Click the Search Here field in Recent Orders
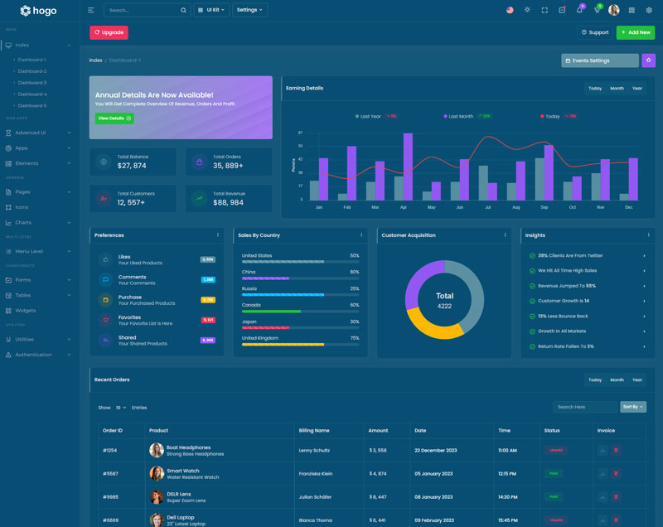663x527 pixels. (x=586, y=407)
